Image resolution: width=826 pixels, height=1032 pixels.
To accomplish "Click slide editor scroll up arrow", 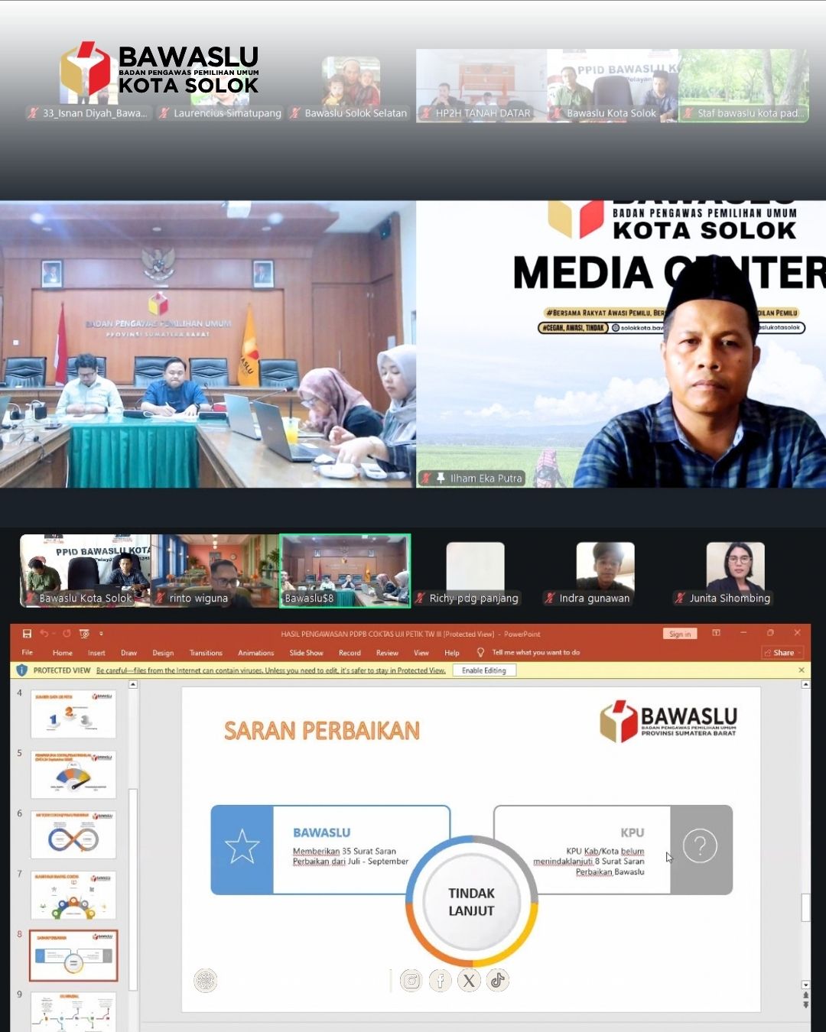I will point(805,685).
